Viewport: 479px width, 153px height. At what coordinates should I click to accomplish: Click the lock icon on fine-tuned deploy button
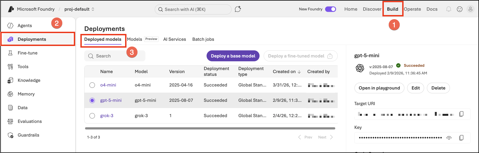330,56
